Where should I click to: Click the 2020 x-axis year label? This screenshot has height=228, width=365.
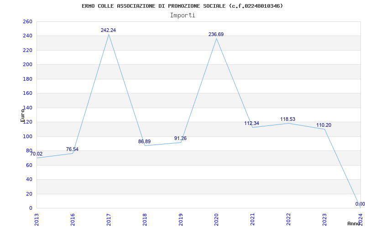[x=216, y=220]
